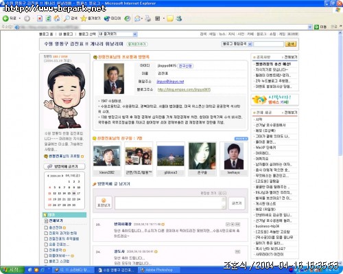Go to the Home page icon
Image resolution: width=343 pixels, height=274 pixels.
[57, 19]
